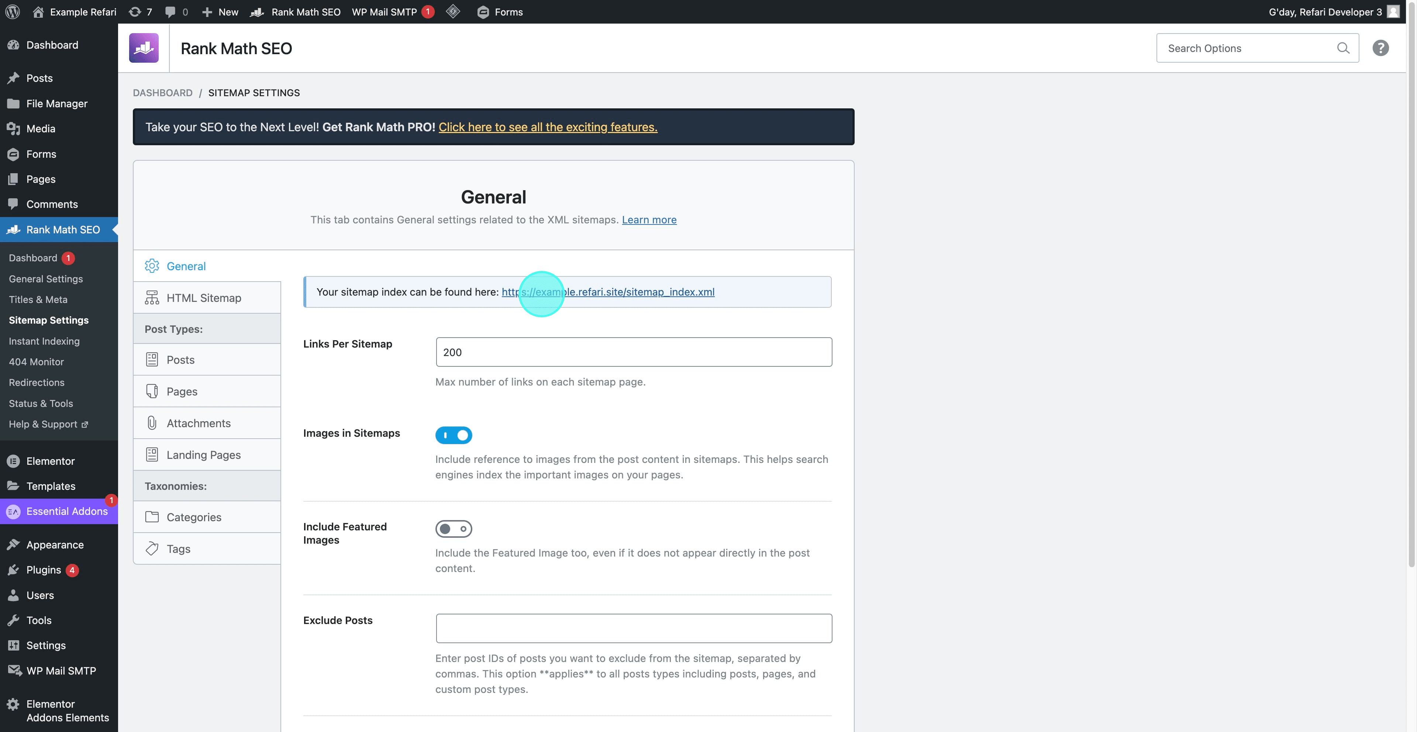Open the comments bubble icon in admin bar

[x=170, y=11]
